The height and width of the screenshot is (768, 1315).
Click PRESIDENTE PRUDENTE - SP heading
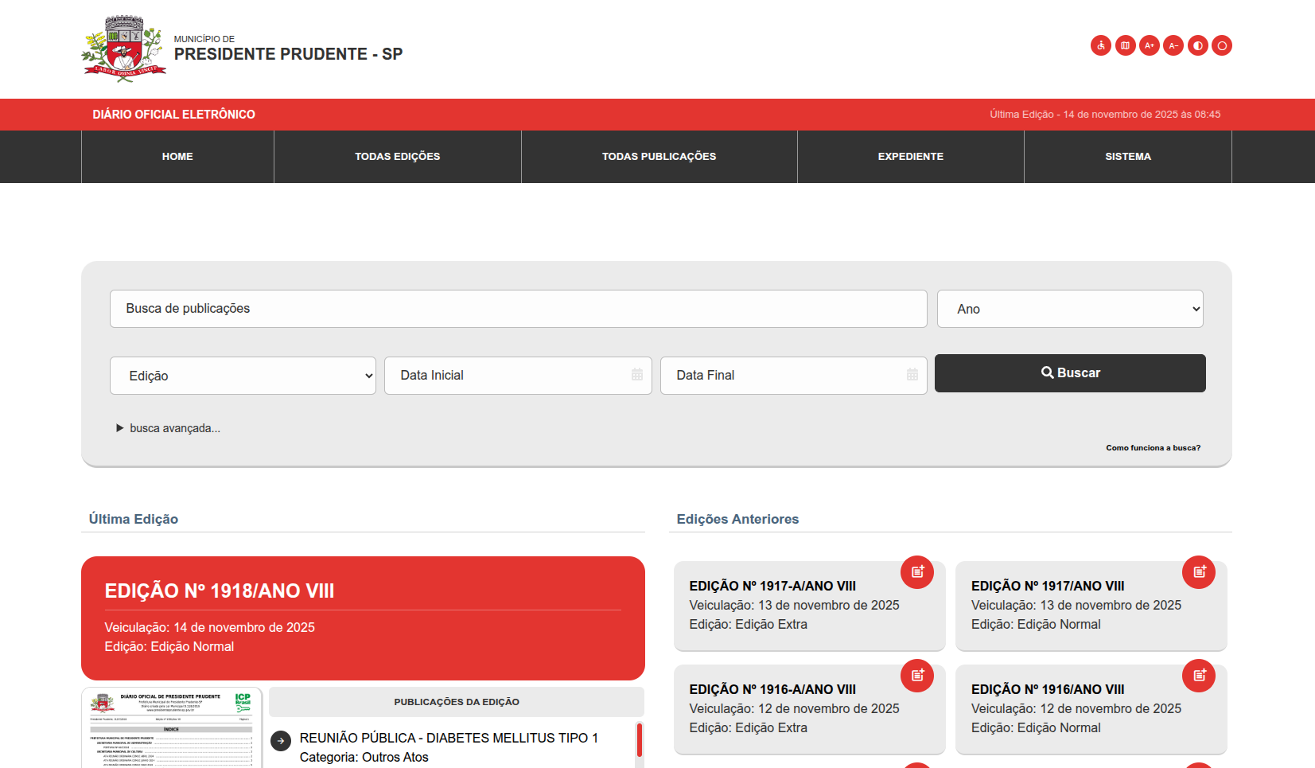click(288, 54)
